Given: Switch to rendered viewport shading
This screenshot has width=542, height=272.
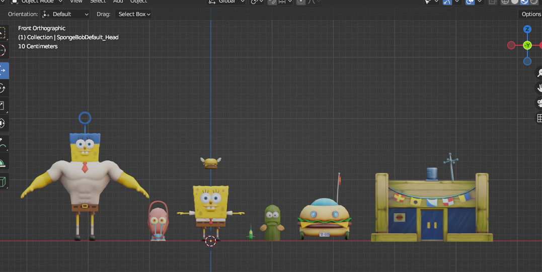Looking at the screenshot, I should pyautogui.click(x=534, y=2).
